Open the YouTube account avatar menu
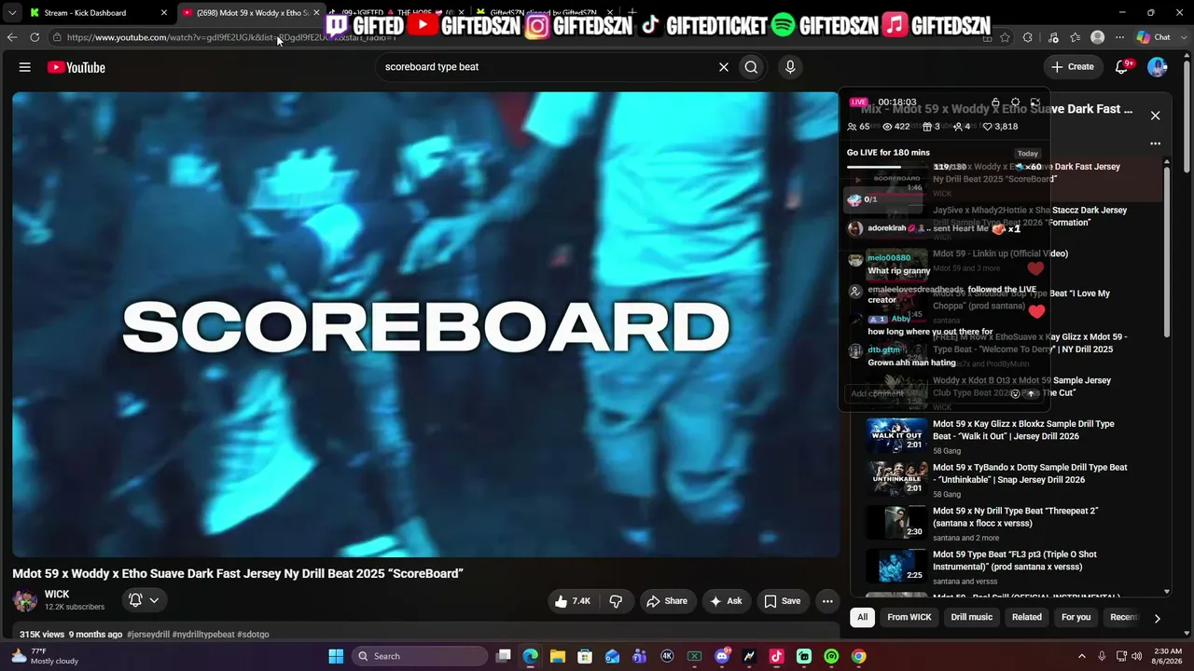Screen dimensions: 1194x671 coord(1158,67)
